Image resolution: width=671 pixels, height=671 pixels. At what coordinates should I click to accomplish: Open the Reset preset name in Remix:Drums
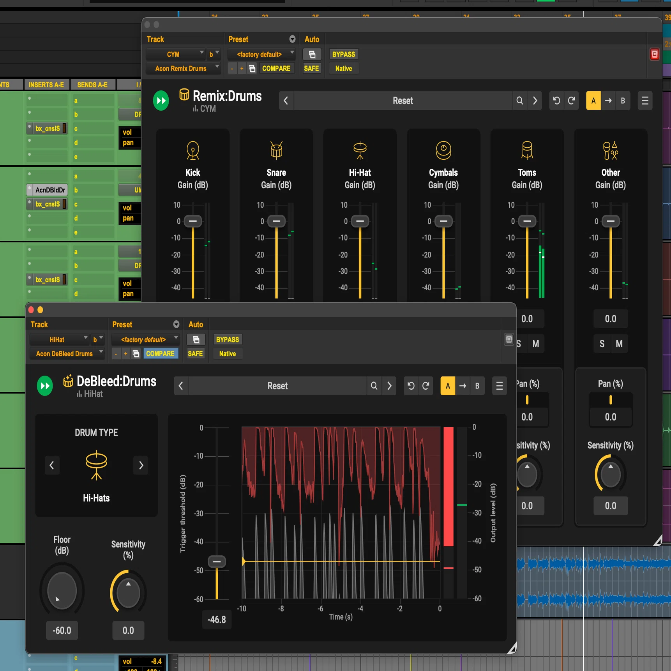tap(403, 101)
